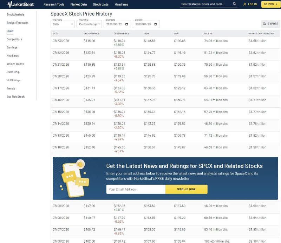Viewport: 281px width, 243px height.
Task: Open the Stock Lists menu
Action: click(x=101, y=5)
